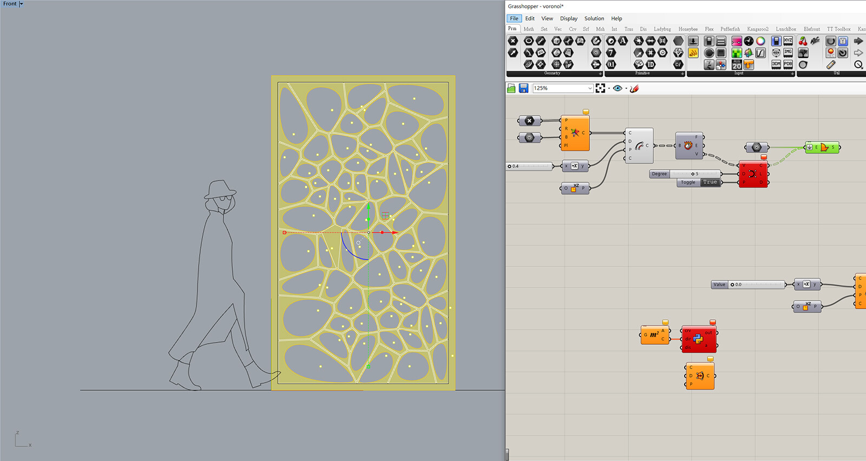Select the upper XZ Plane component
866x461 pixels.
[574, 188]
